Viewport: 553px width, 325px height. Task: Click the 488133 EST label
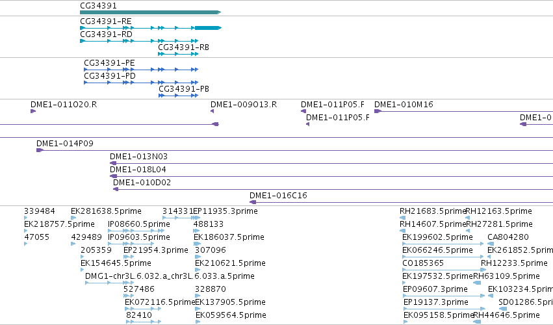pyautogui.click(x=209, y=224)
